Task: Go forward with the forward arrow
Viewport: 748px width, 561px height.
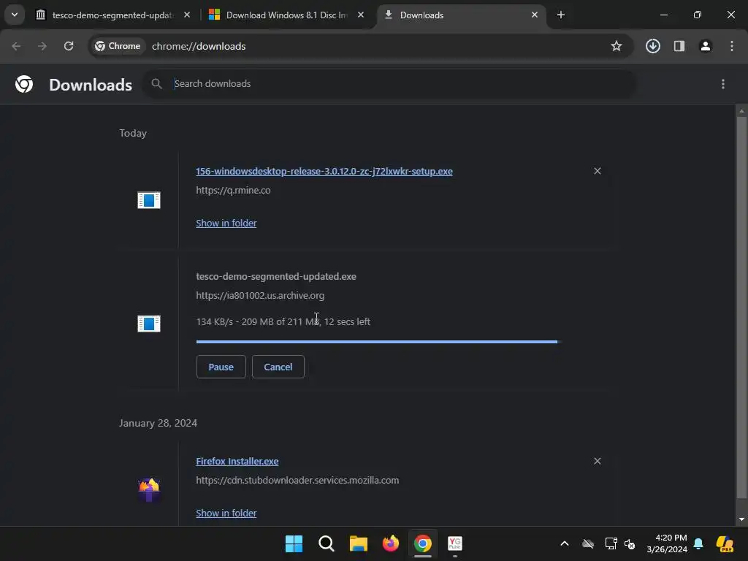Action: pyautogui.click(x=42, y=46)
